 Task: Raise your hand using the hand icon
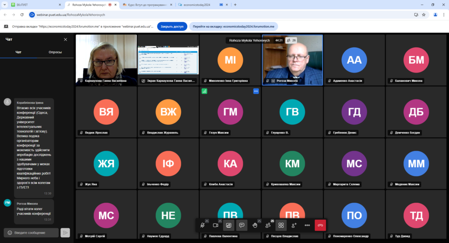coord(255,225)
